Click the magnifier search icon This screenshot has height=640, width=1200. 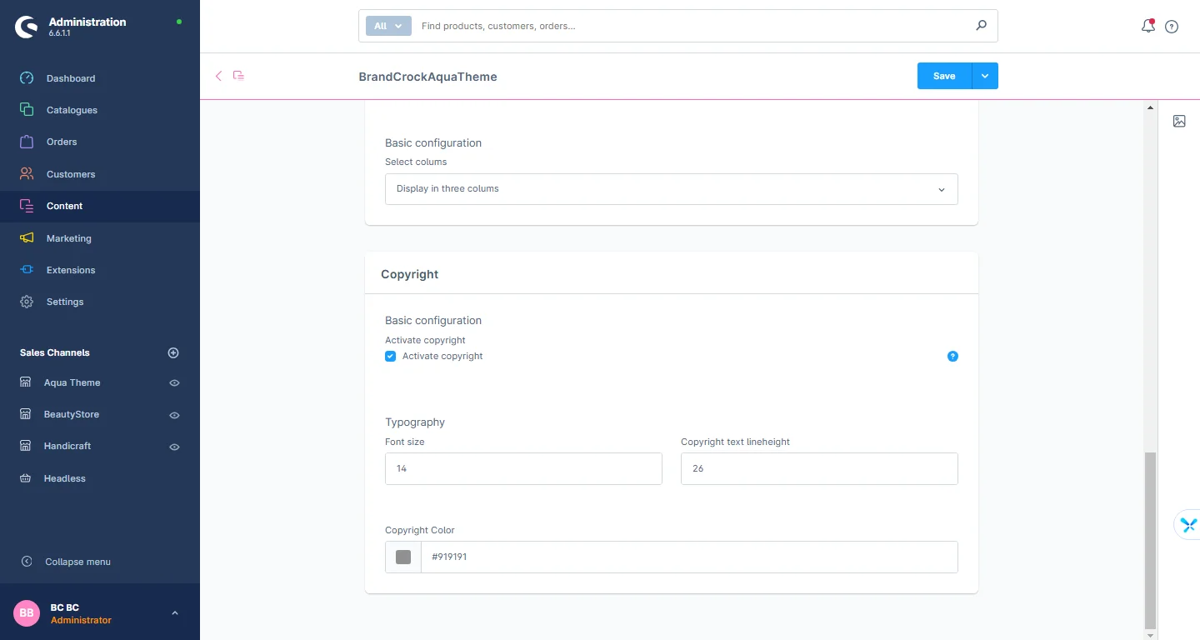tap(981, 26)
